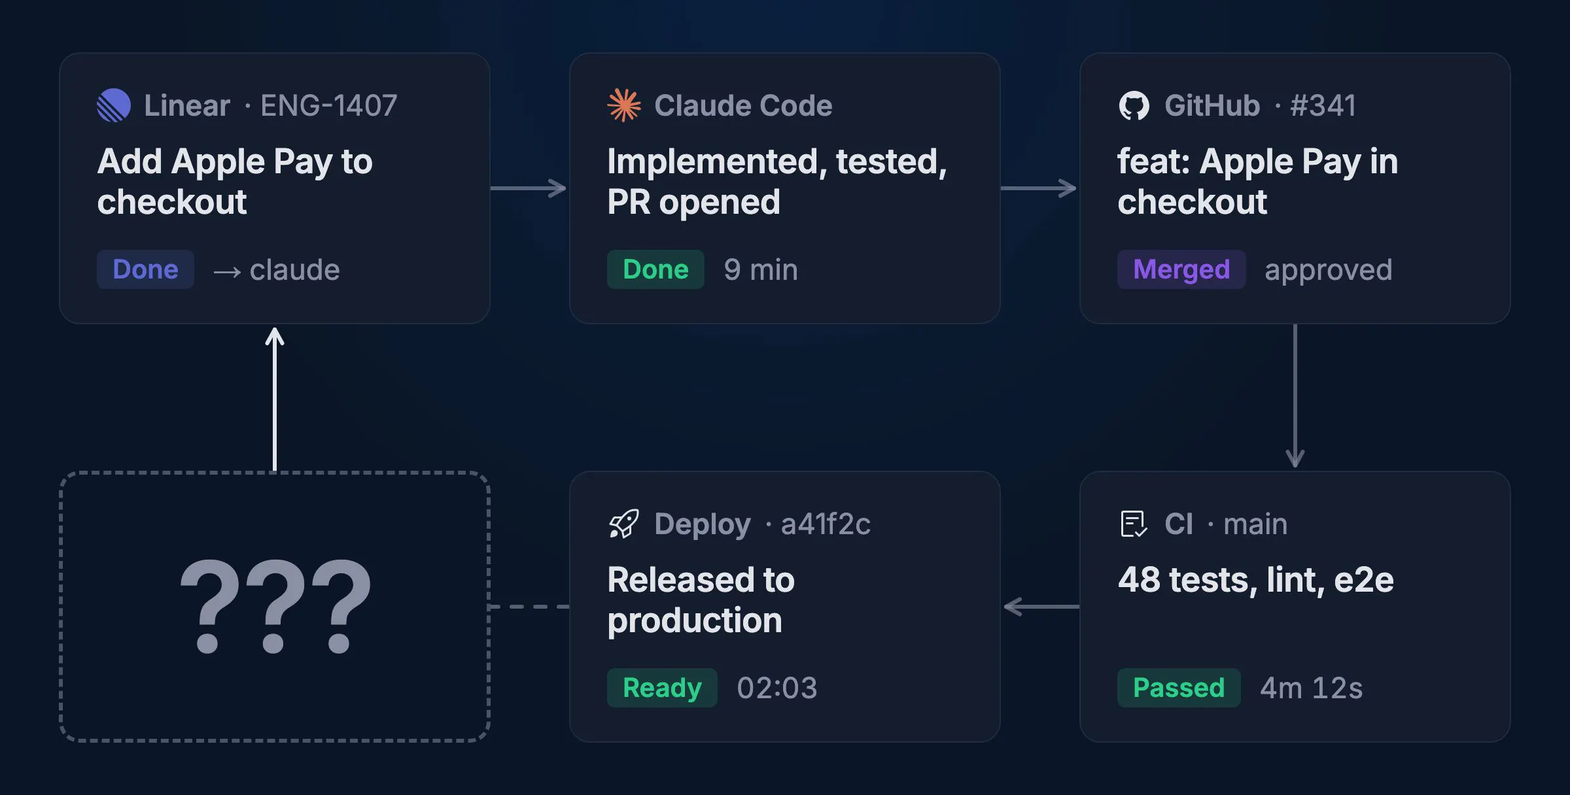This screenshot has width=1570, height=795.
Task: Click the Deploy rocket icon
Action: point(624,524)
